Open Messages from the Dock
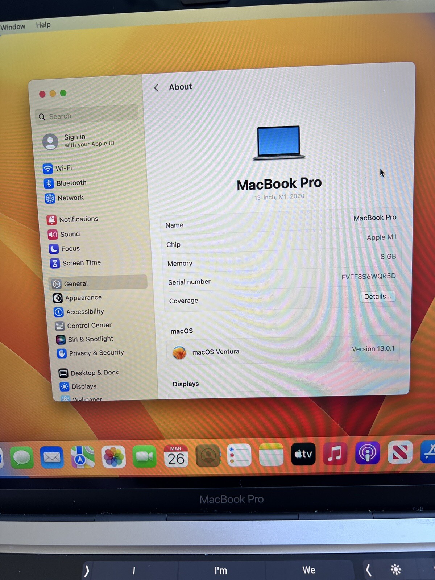Image resolution: width=435 pixels, height=580 pixels. point(22,457)
